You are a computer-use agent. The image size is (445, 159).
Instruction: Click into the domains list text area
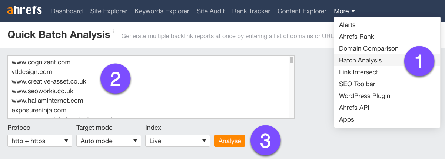coord(151,87)
